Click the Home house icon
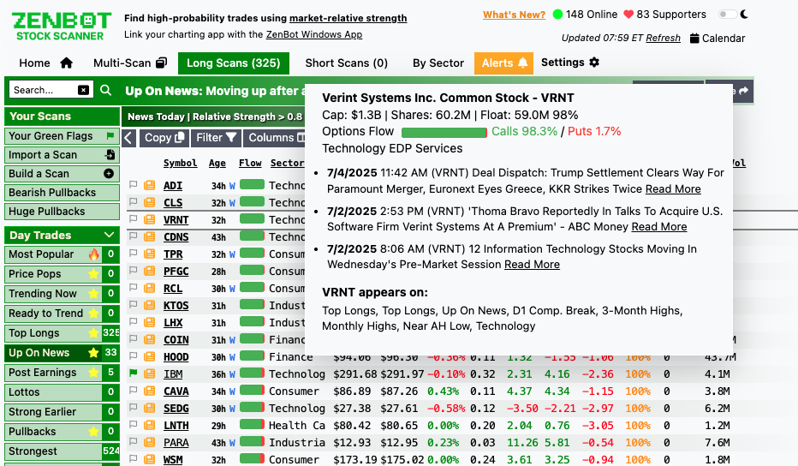The width and height of the screenshot is (798, 466). (66, 63)
